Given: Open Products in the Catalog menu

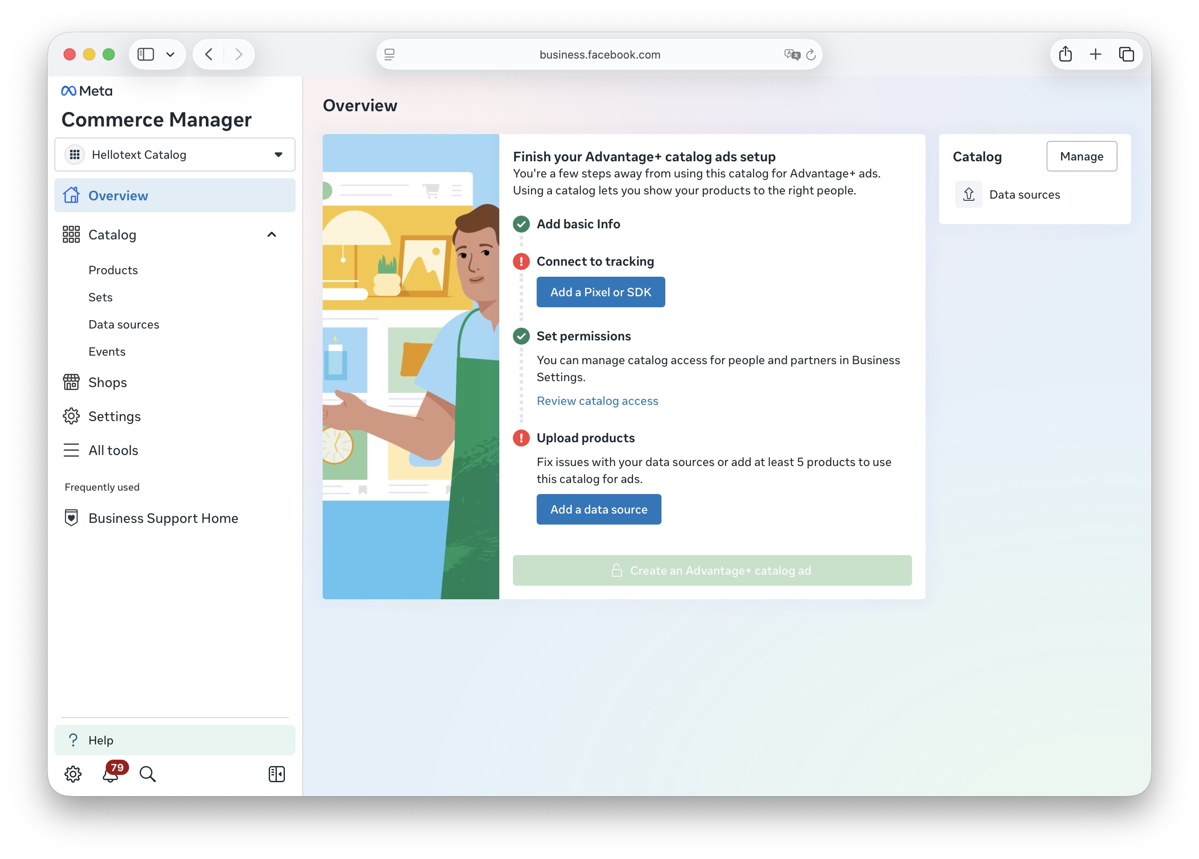Looking at the screenshot, I should pyautogui.click(x=113, y=270).
